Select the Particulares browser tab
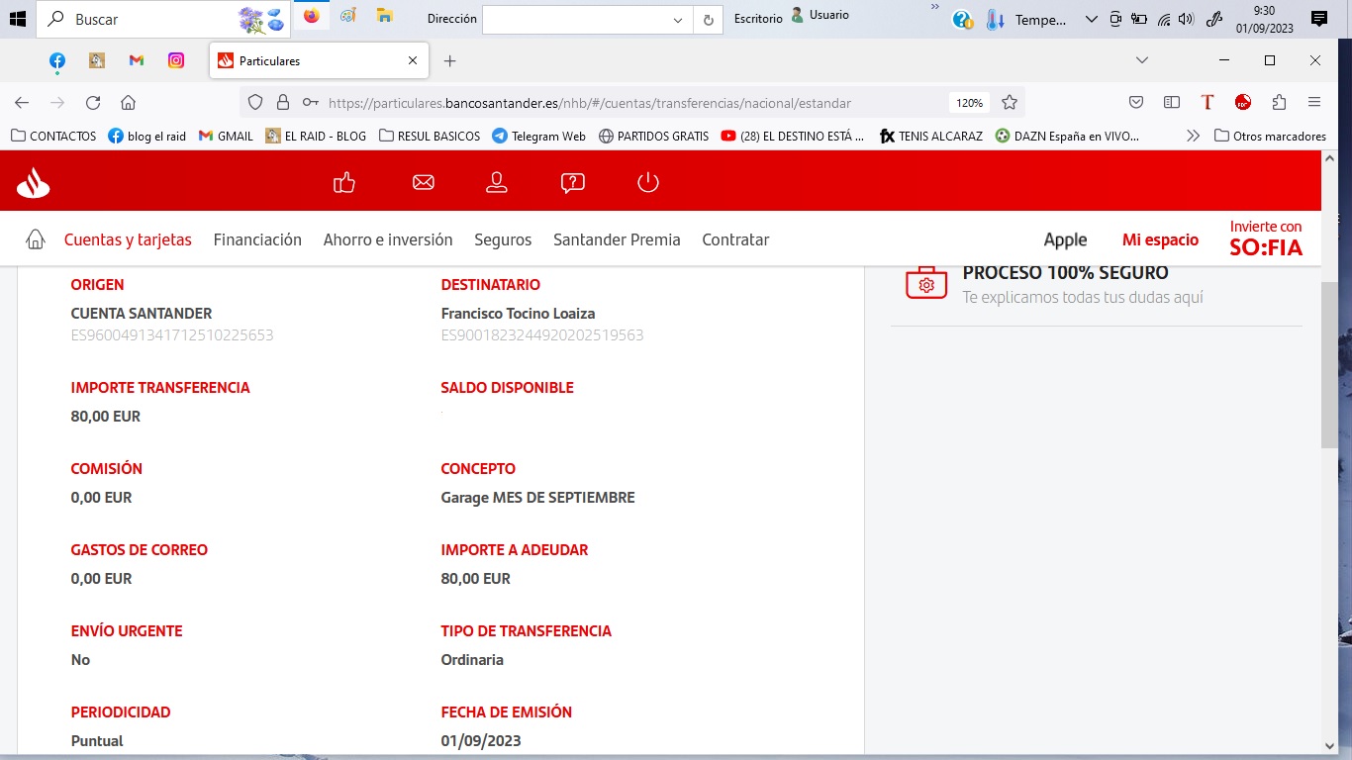 click(x=319, y=60)
